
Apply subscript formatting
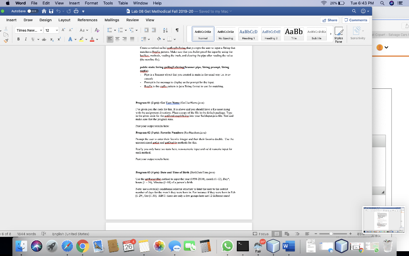[52, 39]
